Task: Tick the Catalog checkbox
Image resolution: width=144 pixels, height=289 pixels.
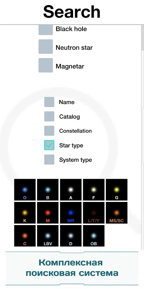Action: [x=49, y=116]
